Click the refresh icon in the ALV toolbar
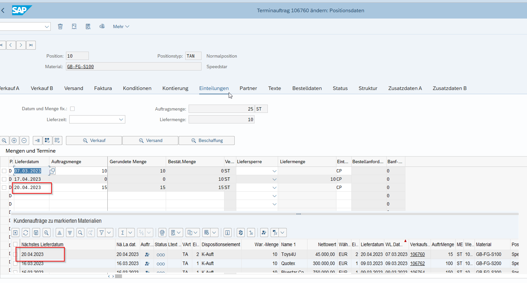The height and width of the screenshot is (283, 527). pos(26,233)
